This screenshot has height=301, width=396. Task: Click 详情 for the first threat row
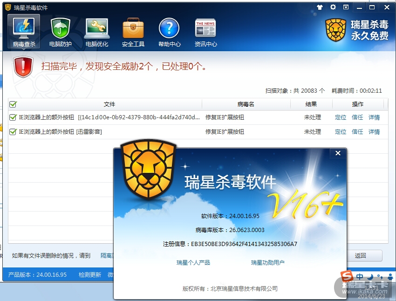(374, 117)
